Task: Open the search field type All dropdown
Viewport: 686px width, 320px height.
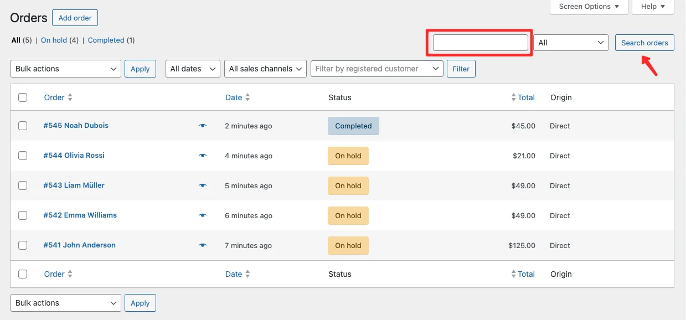Action: pos(571,43)
